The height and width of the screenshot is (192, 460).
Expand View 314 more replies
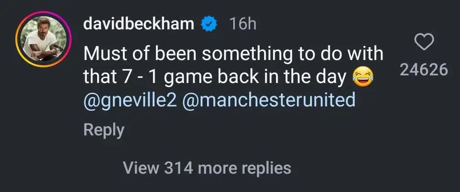tap(207, 168)
